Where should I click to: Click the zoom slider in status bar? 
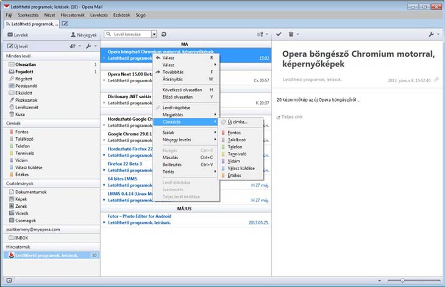[402, 280]
